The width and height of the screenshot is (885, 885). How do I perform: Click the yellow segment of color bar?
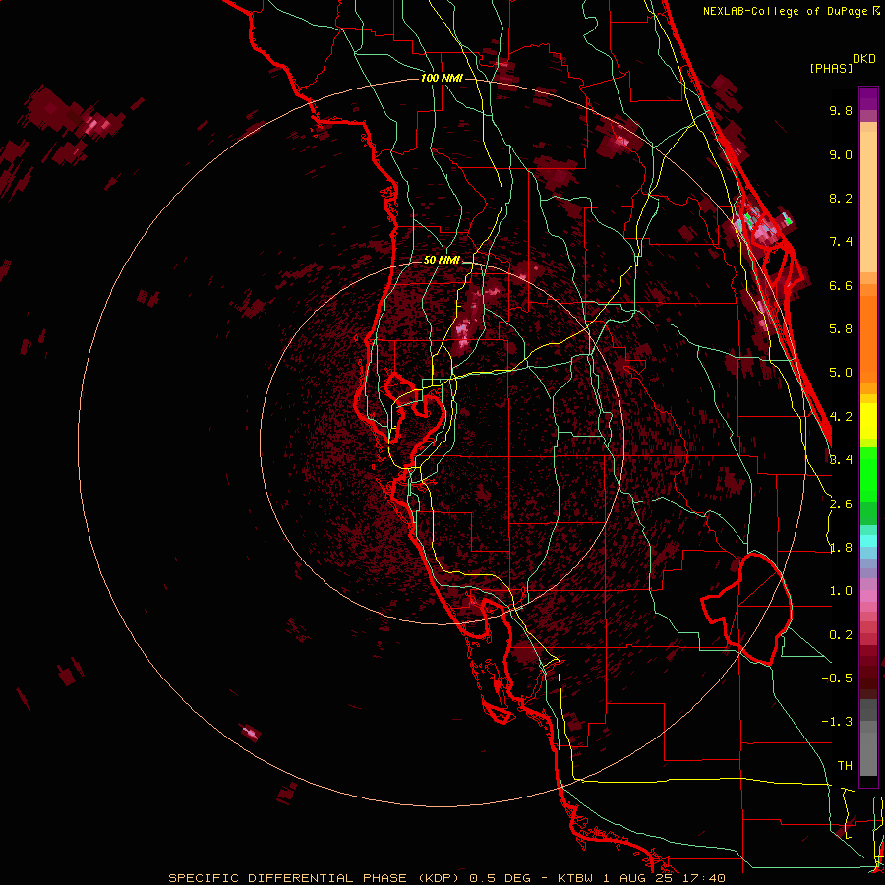click(868, 421)
